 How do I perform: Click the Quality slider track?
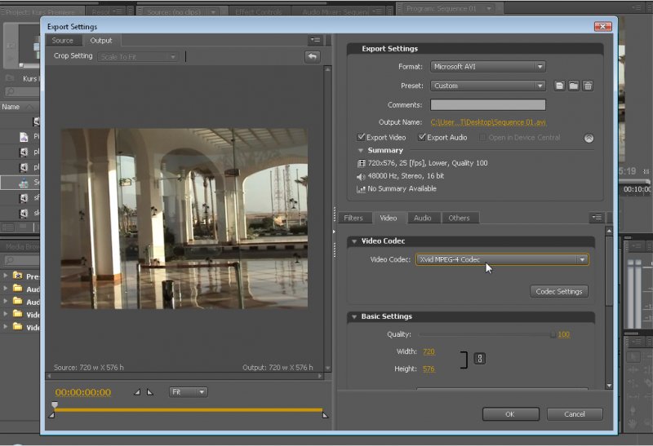click(486, 334)
